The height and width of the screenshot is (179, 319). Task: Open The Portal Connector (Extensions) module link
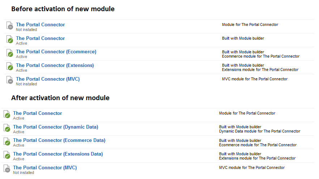pos(55,66)
